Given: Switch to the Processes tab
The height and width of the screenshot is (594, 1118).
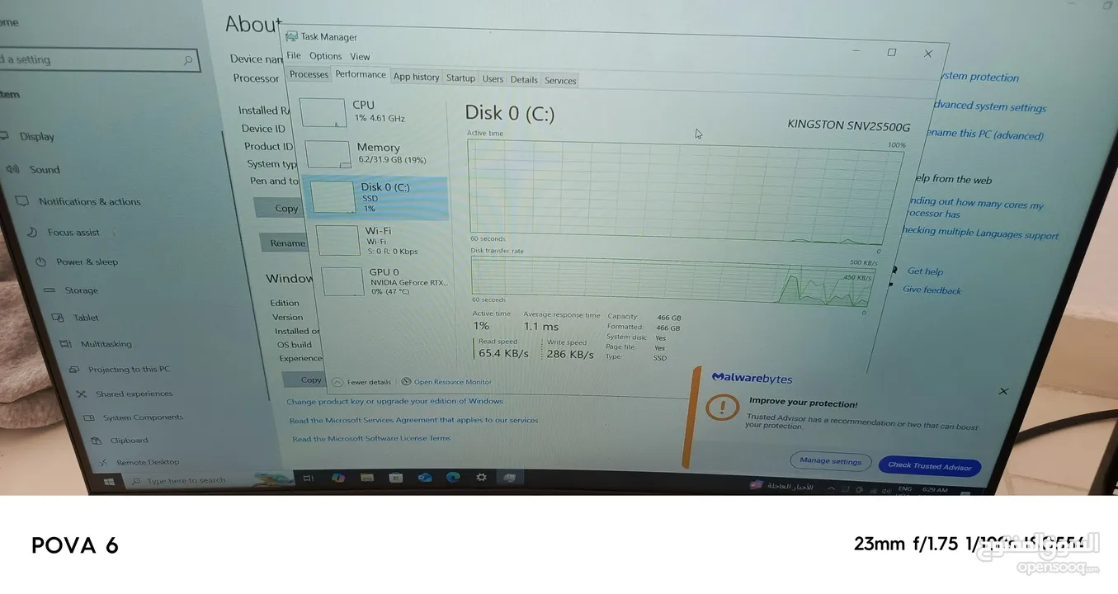Looking at the screenshot, I should click(x=309, y=74).
